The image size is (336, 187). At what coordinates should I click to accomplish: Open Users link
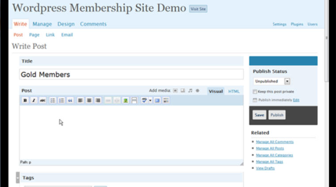pos(313,24)
